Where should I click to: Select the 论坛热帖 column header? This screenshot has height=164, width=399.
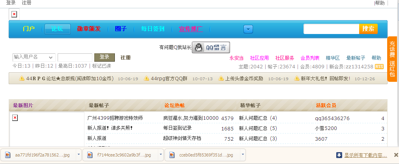click(174, 106)
